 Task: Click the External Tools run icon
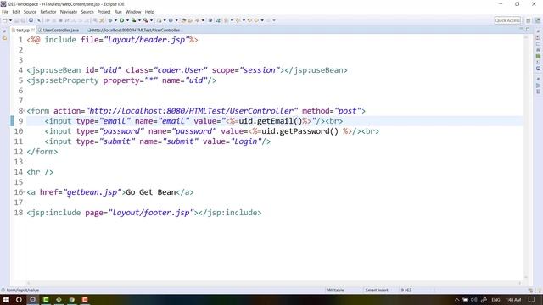point(145,20)
